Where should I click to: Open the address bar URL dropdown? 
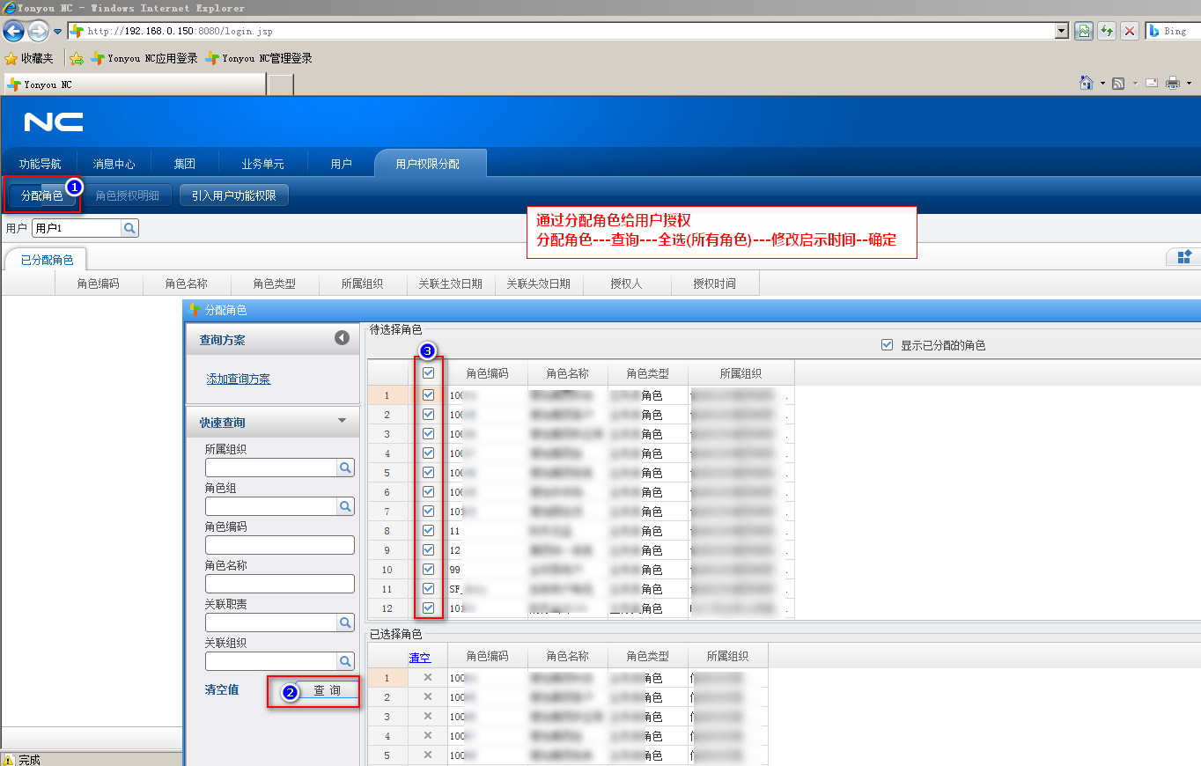coord(1062,31)
